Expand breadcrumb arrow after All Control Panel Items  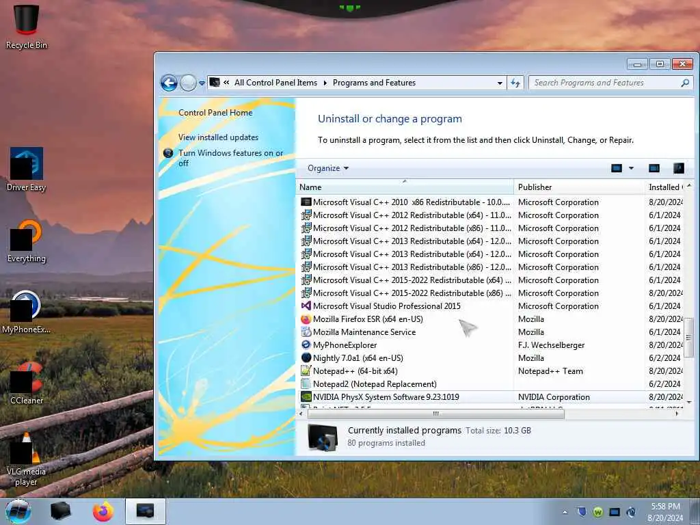point(325,83)
